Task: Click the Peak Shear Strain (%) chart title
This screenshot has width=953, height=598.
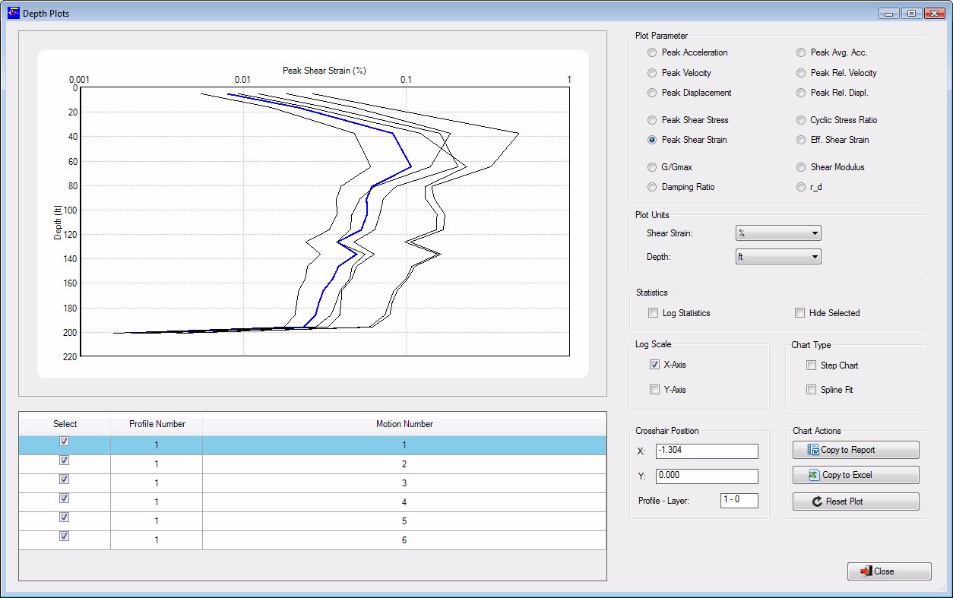Action: (325, 70)
